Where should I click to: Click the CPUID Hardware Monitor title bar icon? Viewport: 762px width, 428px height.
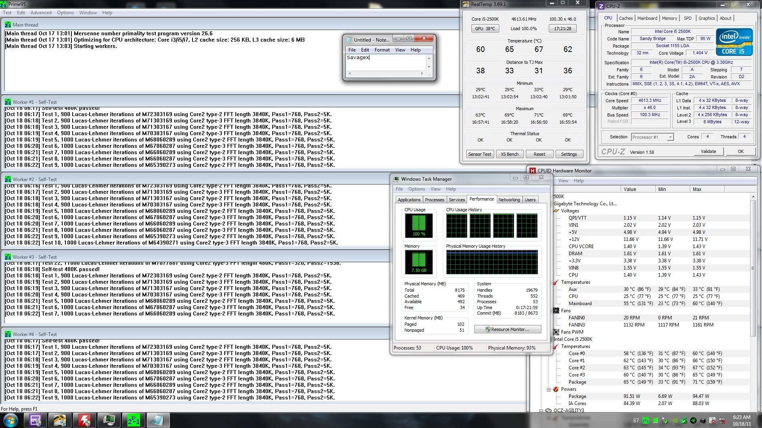click(533, 170)
